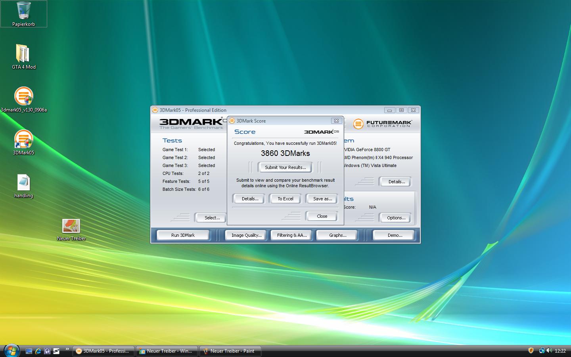This screenshot has width=571, height=357.
Task: Minimize the 3DMark05 main window
Action: click(389, 110)
